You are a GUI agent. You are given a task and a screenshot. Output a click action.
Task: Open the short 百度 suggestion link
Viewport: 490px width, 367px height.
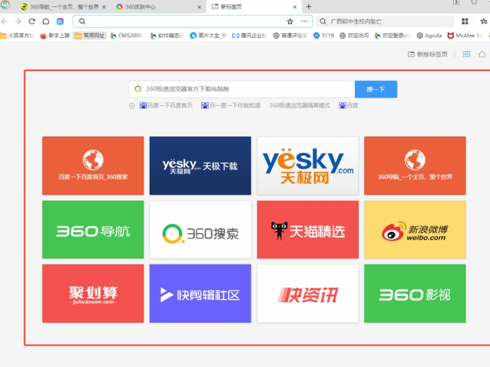349,106
